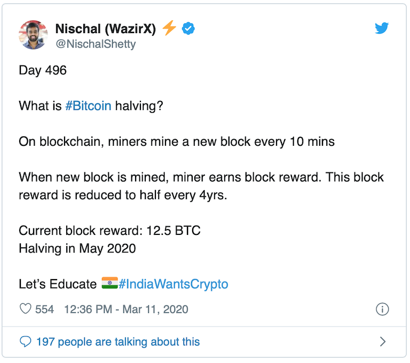The width and height of the screenshot is (410, 363).
Task: Like the tweet with the heart icon
Action: (x=26, y=309)
